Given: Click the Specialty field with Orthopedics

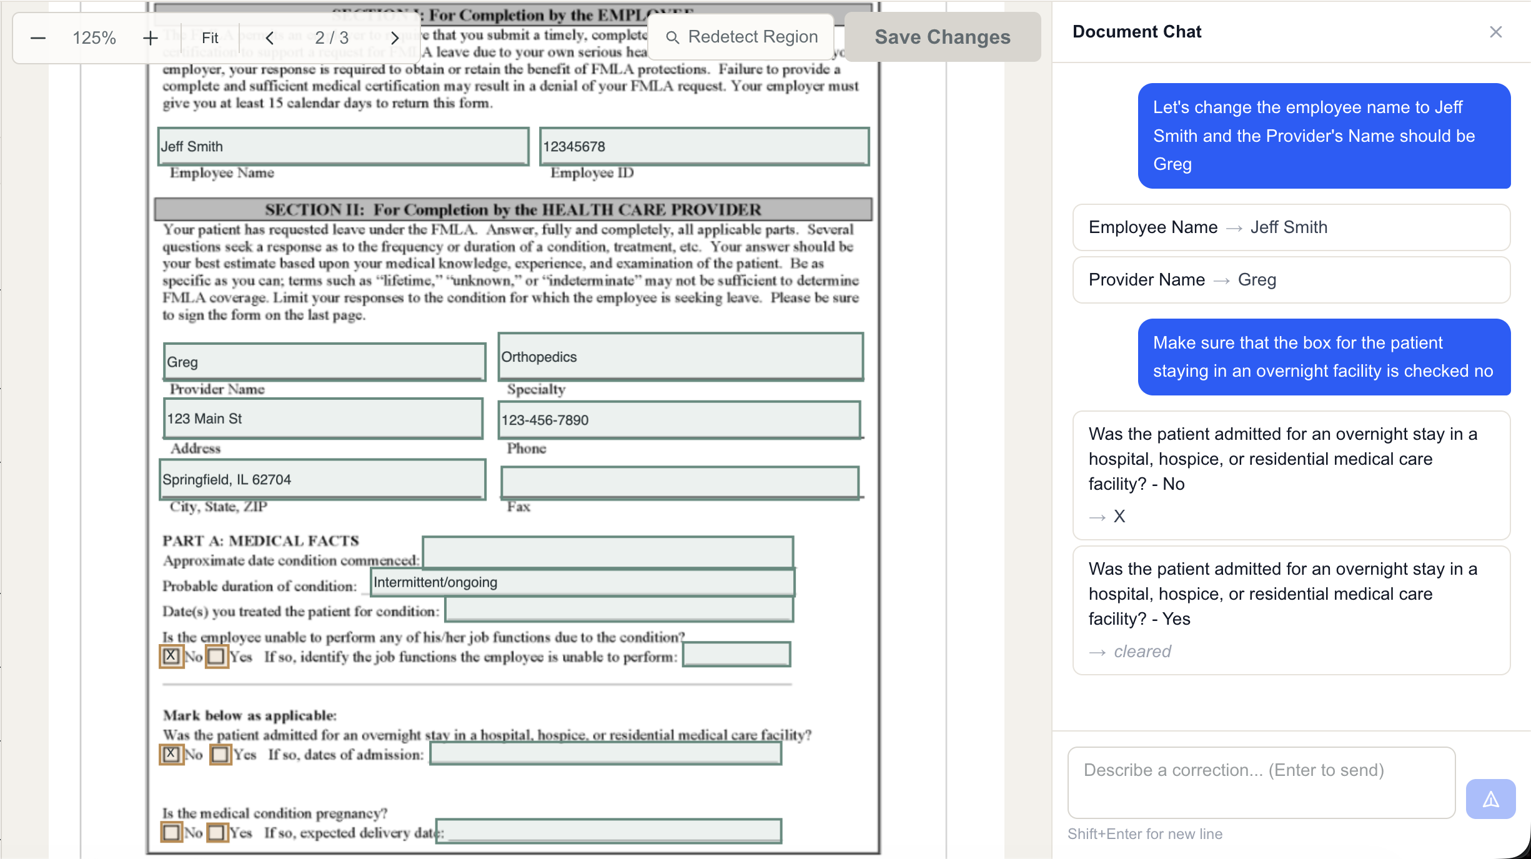Looking at the screenshot, I should click(681, 357).
